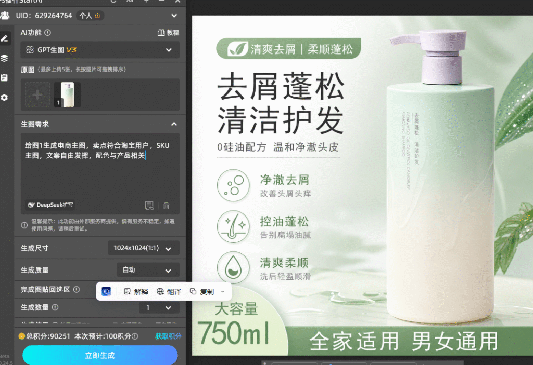
Task: Click the blue assistant logo in popup
Action: pos(106,291)
